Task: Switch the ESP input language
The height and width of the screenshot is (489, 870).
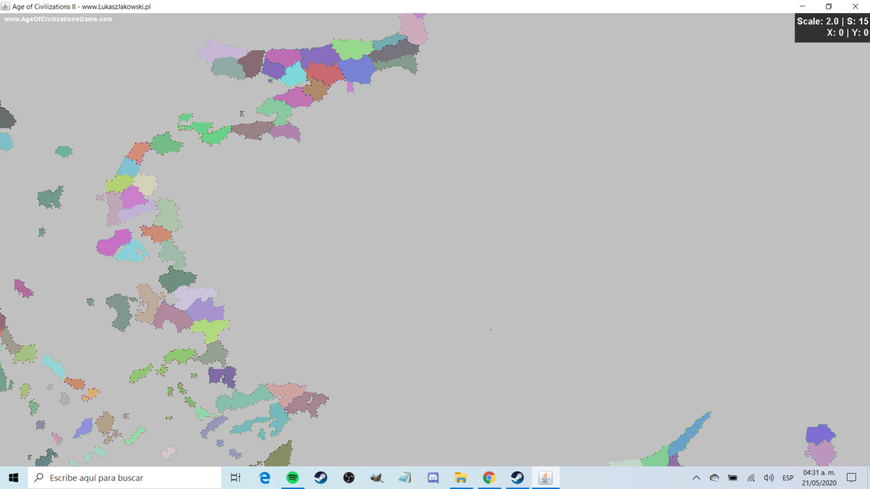Action: pyautogui.click(x=787, y=478)
